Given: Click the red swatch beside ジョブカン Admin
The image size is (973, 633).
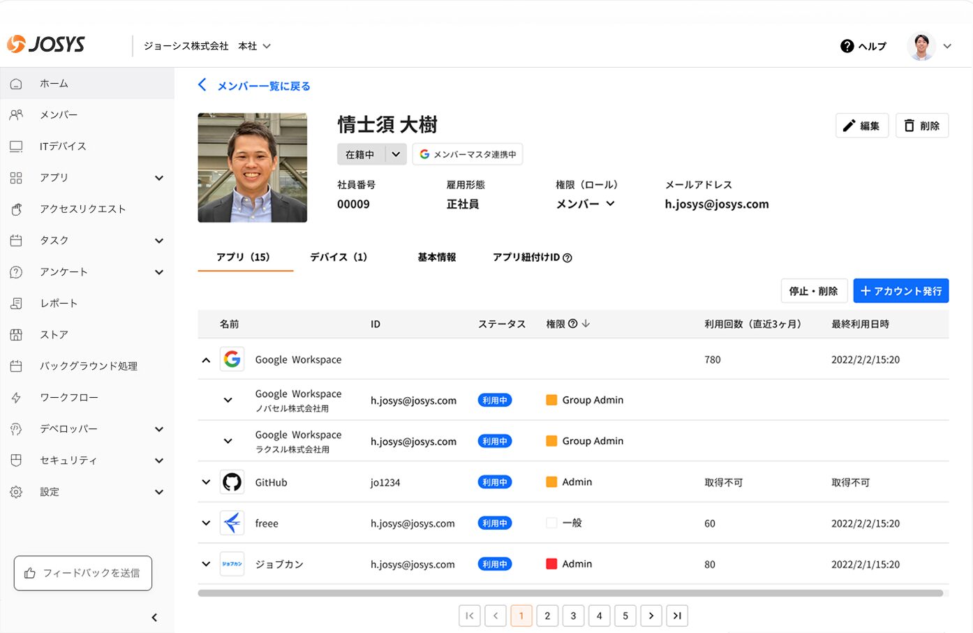Looking at the screenshot, I should pos(551,564).
